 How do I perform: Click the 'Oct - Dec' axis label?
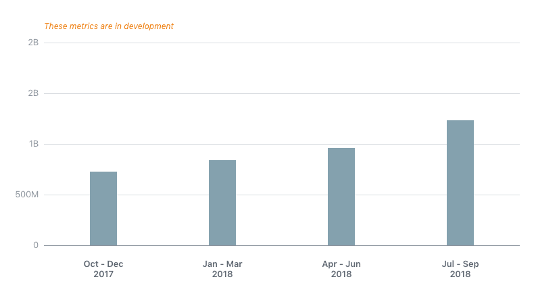tap(103, 264)
